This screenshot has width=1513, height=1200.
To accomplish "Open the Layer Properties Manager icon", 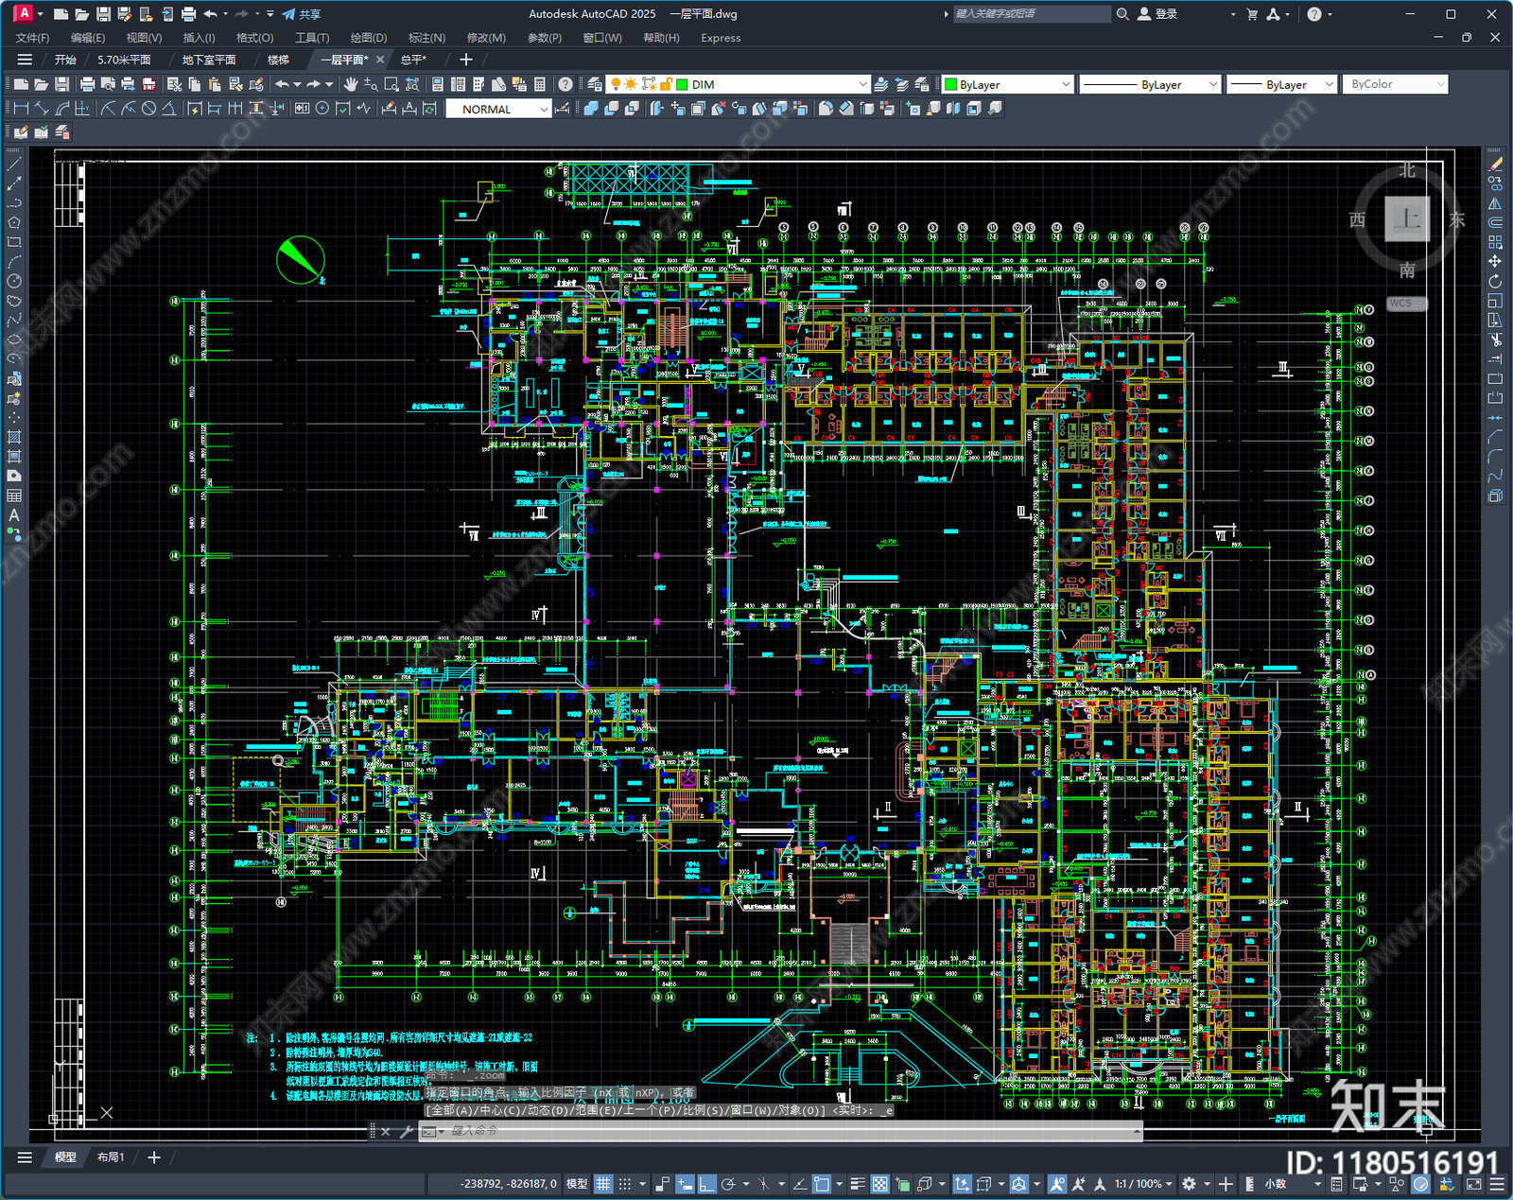I will coord(594,84).
